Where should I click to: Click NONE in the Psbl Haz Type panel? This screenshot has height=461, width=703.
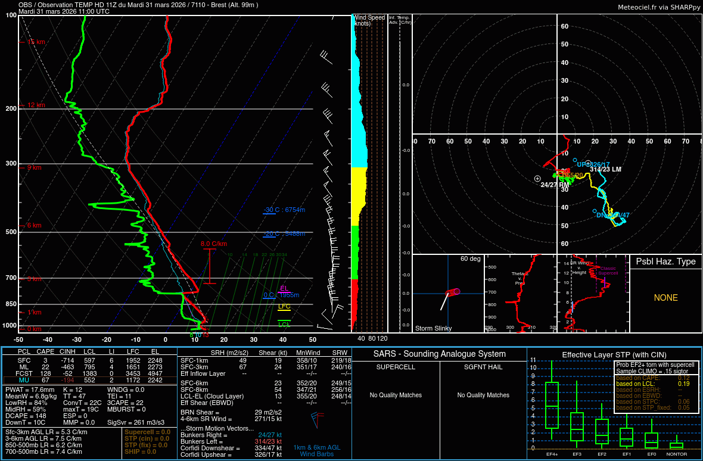pos(665,298)
